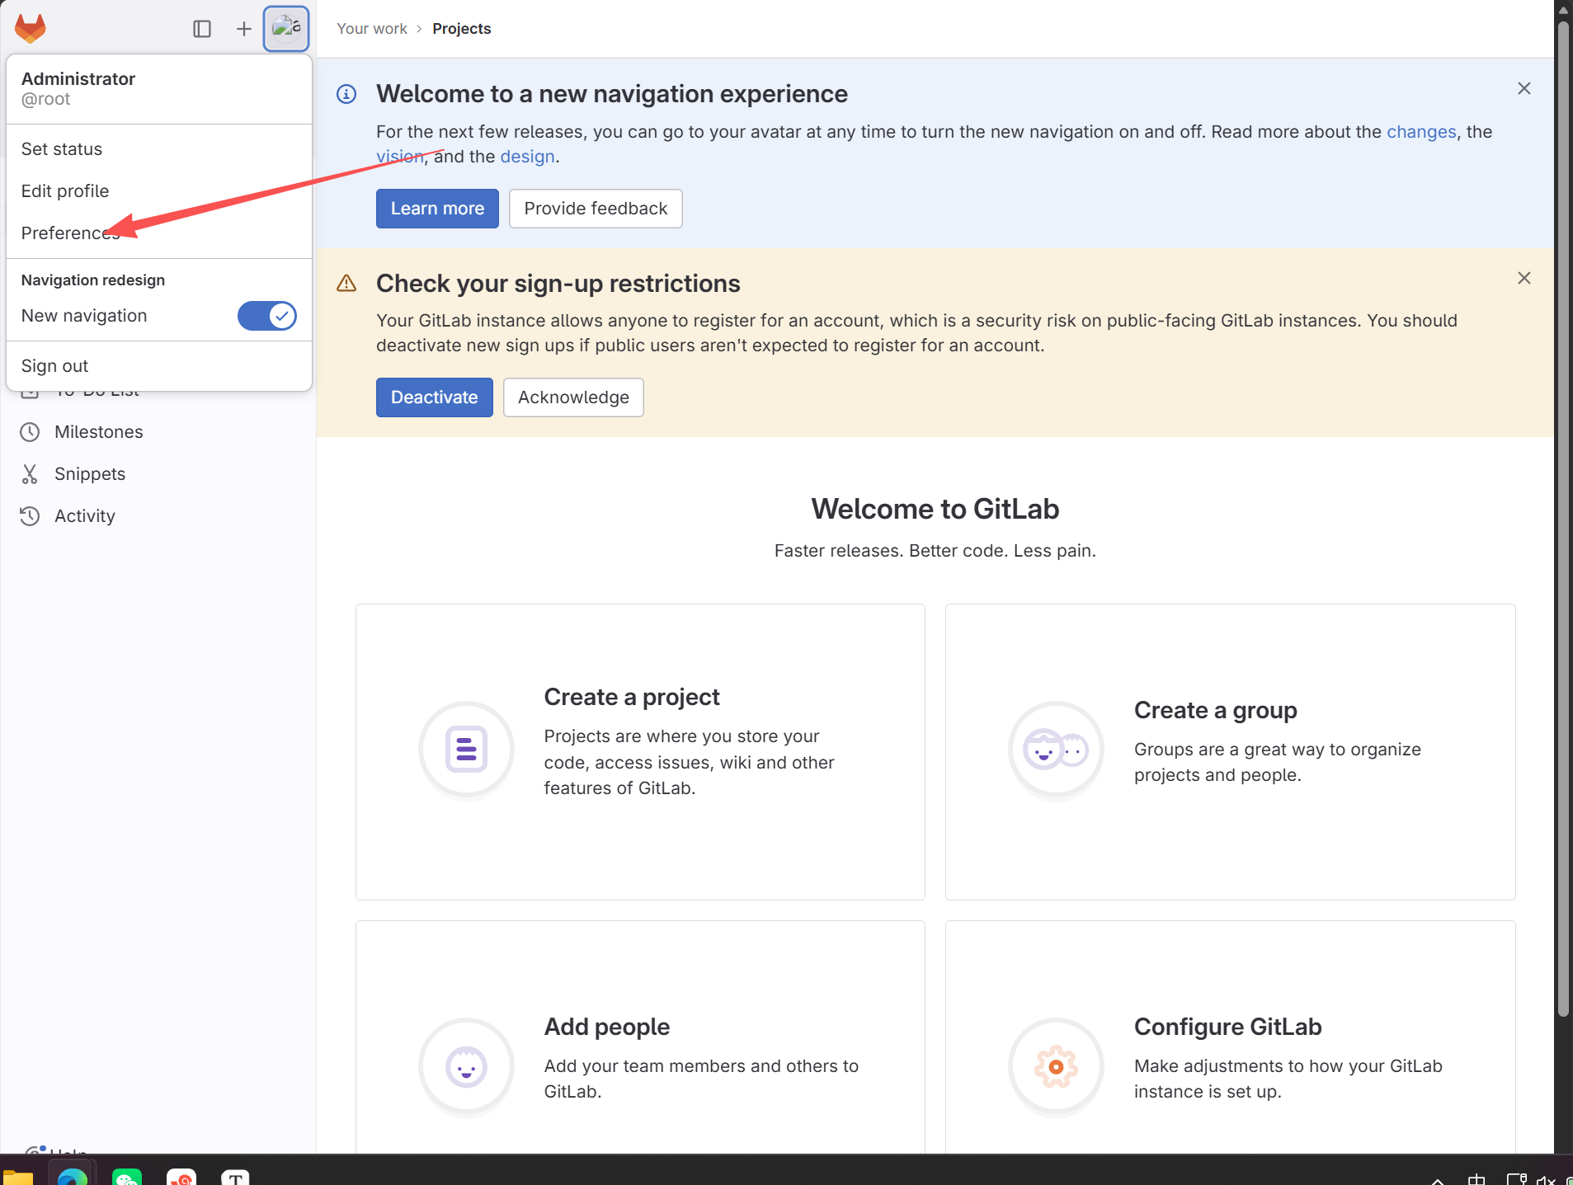Click the warning triangle icon
The width and height of the screenshot is (1573, 1185).
(x=346, y=284)
